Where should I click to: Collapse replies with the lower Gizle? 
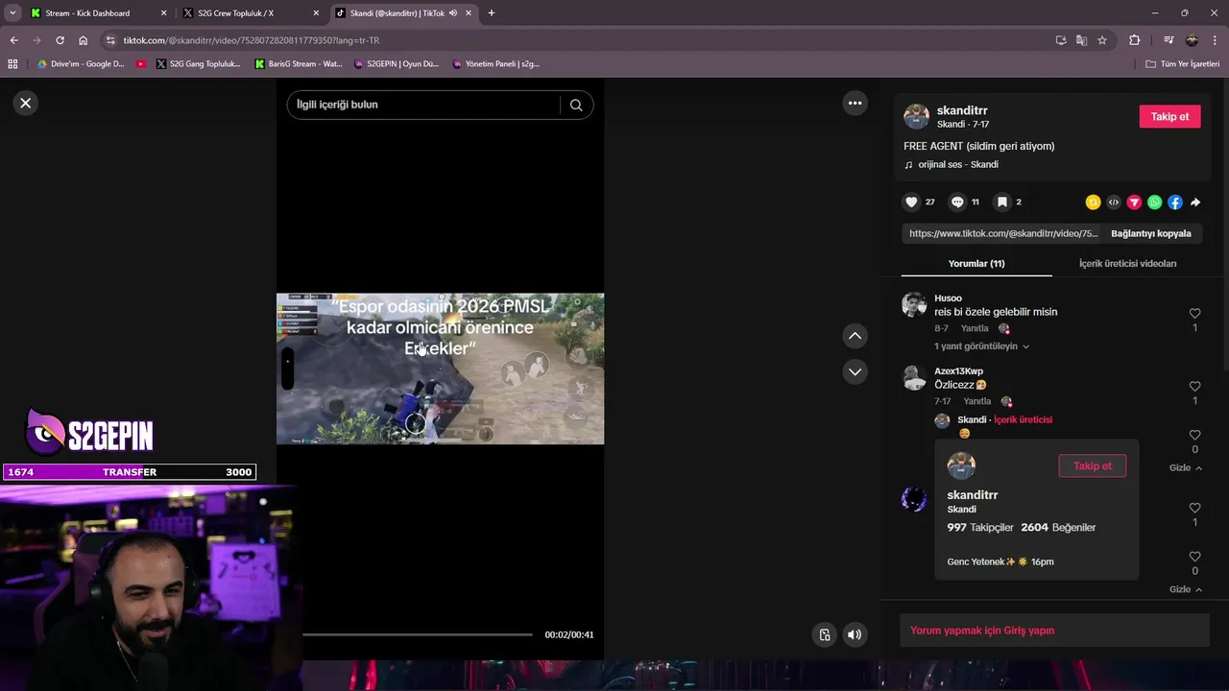[1186, 589]
